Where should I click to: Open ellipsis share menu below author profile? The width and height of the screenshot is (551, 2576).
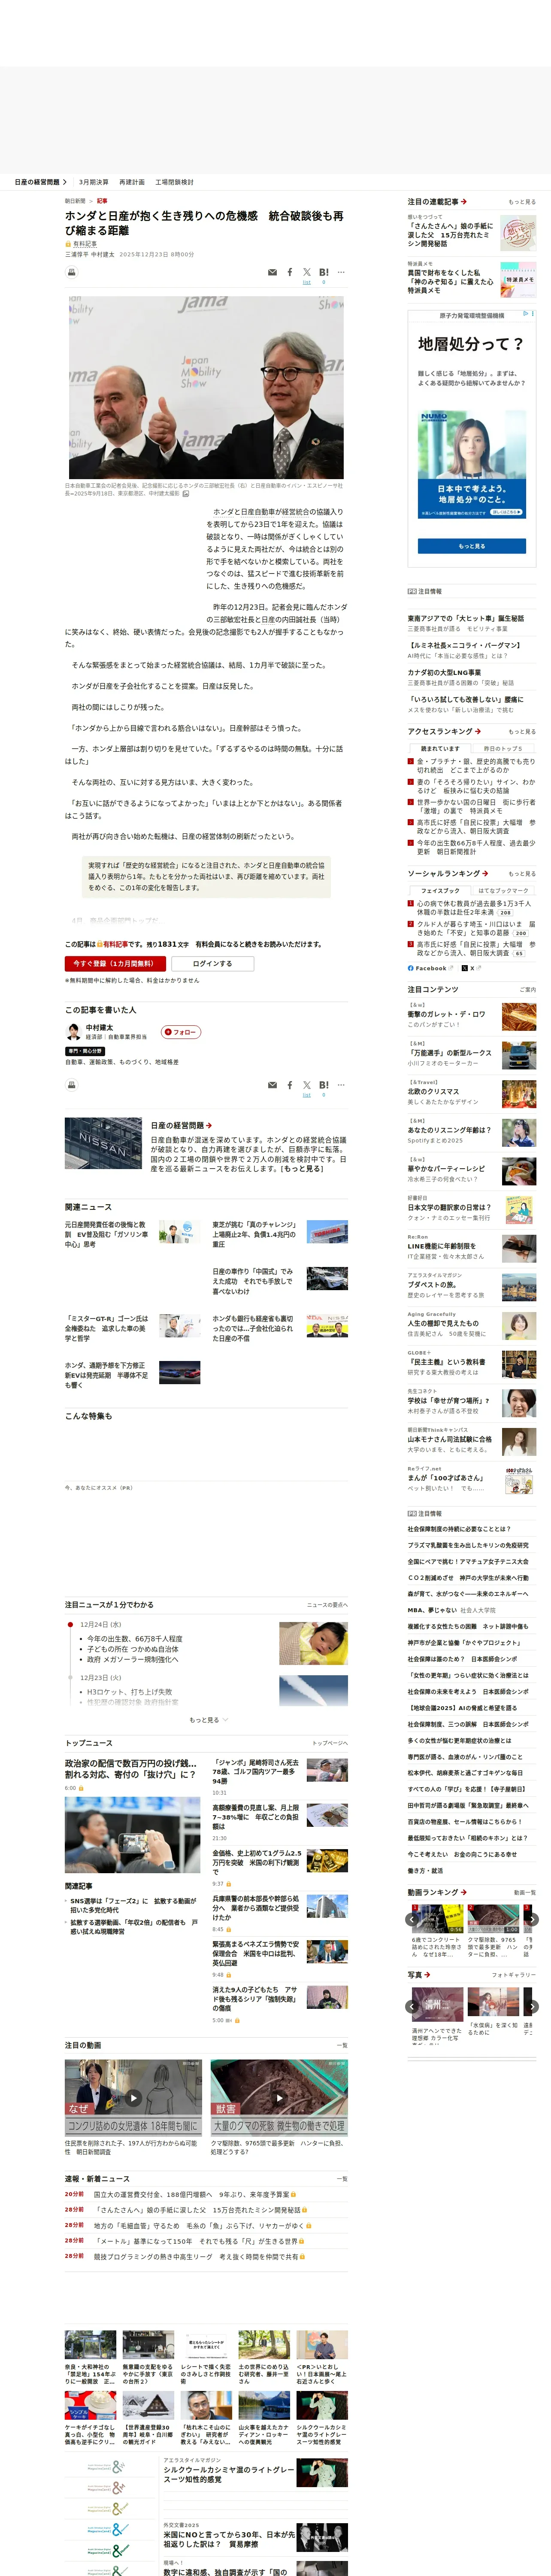[x=341, y=1085]
